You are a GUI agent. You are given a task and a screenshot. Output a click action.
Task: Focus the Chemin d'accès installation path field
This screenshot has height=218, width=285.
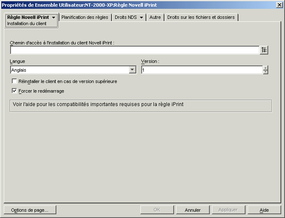tap(135, 50)
